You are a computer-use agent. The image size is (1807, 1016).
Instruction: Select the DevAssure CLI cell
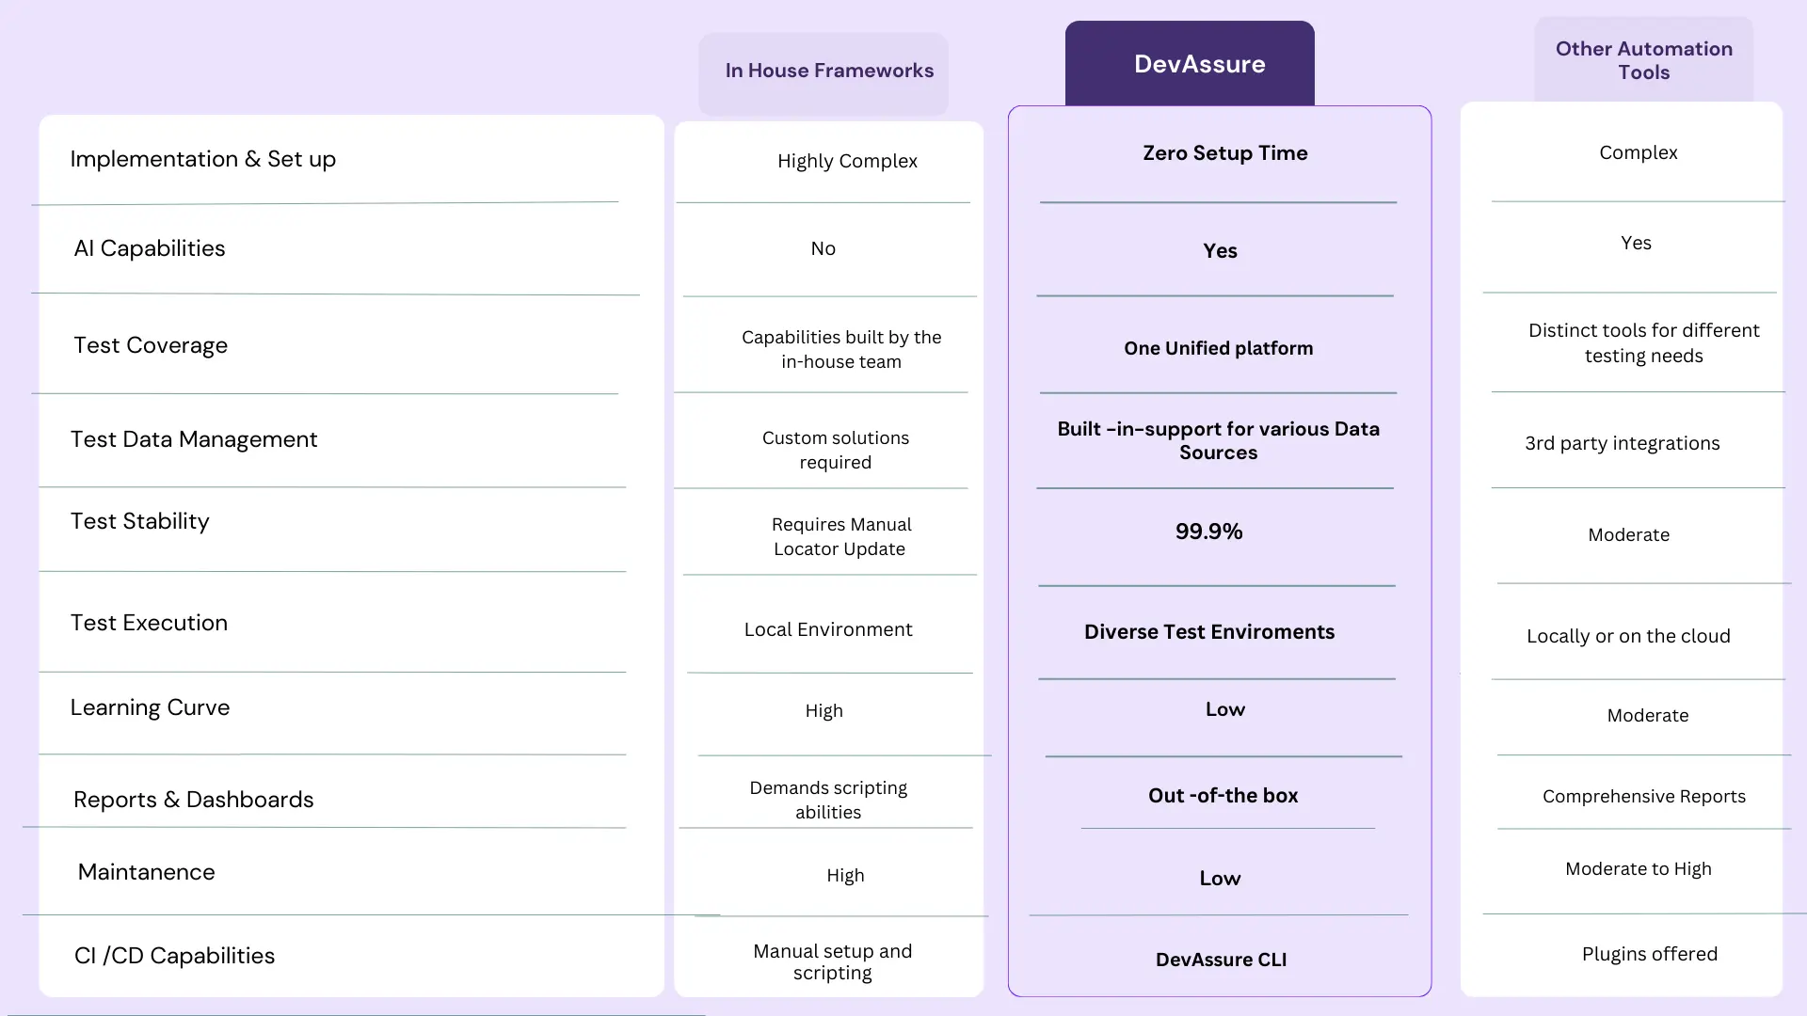1221,959
